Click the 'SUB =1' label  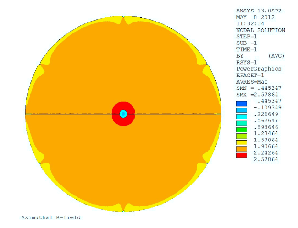[246, 43]
